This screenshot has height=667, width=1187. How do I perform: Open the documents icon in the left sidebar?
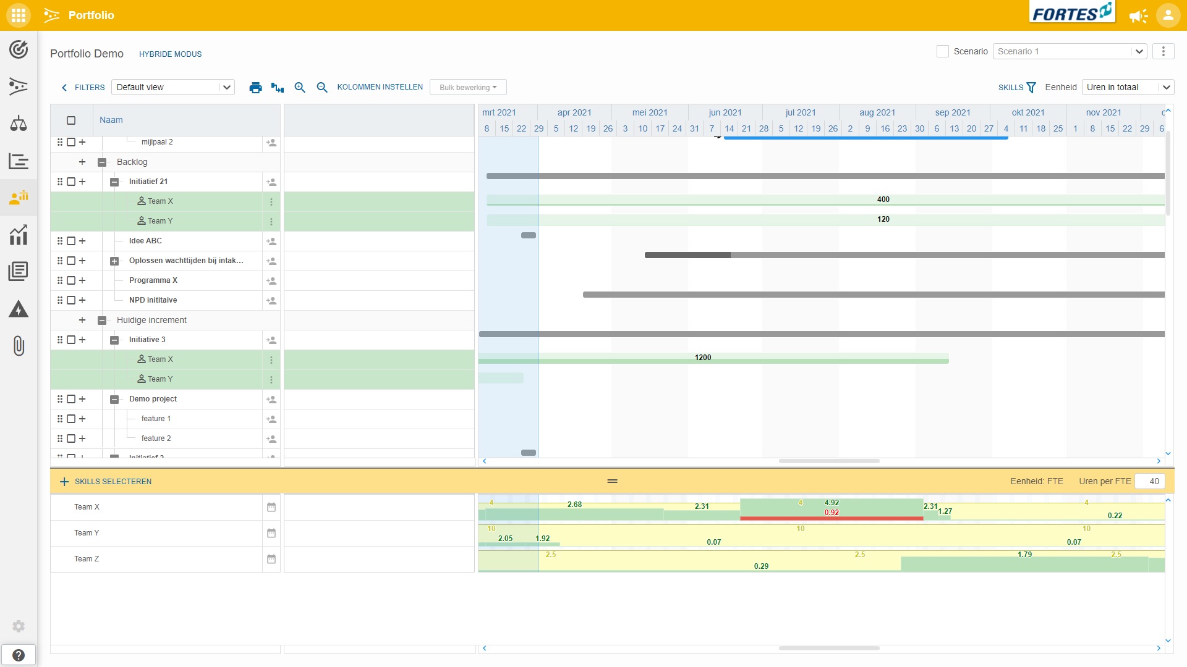pos(19,271)
